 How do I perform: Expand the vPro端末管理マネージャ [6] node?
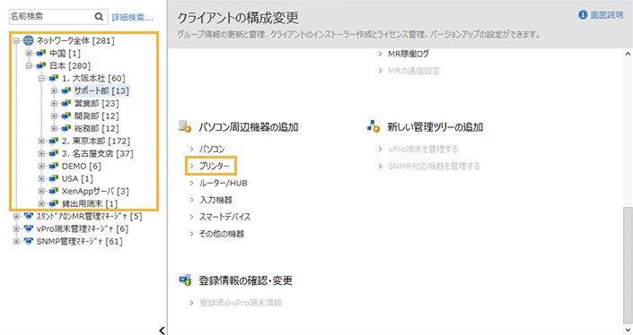click(16, 228)
